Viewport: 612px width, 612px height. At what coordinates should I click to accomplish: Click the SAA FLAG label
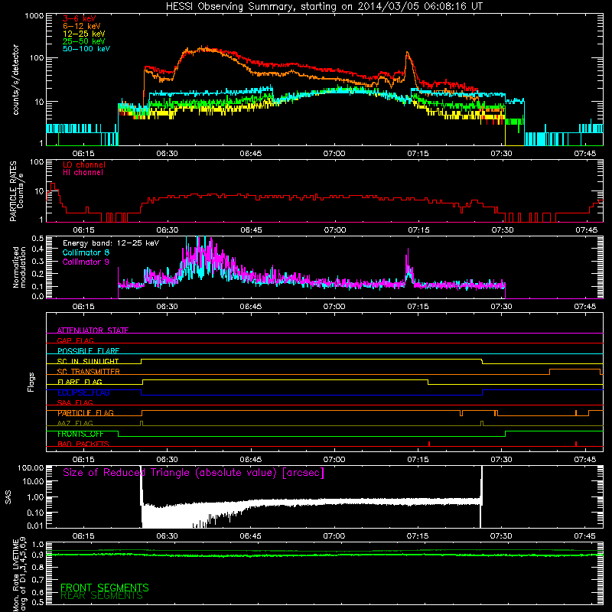coord(75,402)
